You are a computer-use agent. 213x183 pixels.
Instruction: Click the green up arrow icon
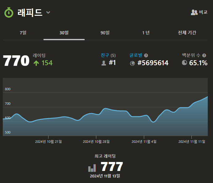click(x=36, y=63)
